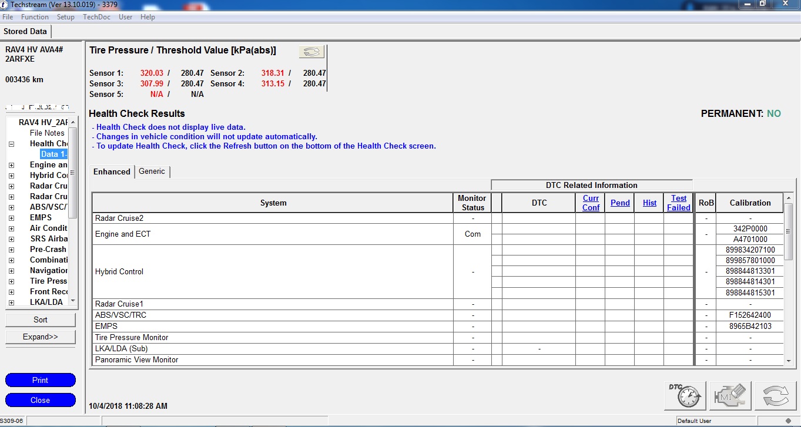Switch to the Generic tab
801x427 pixels.
152,172
